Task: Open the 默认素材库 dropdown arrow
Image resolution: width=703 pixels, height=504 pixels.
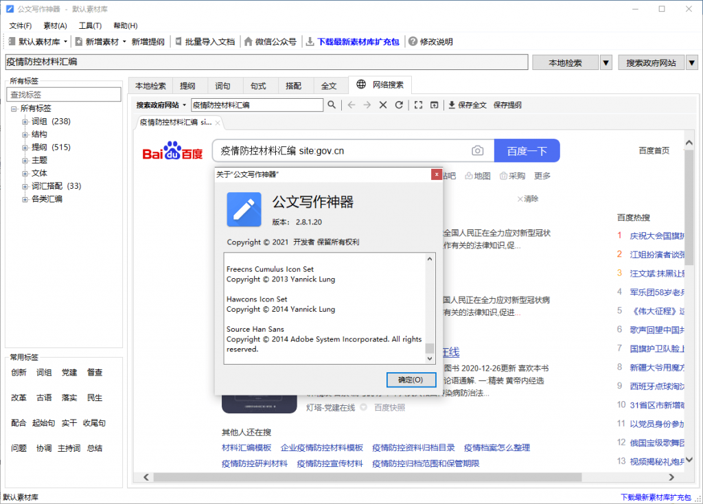Action: click(67, 41)
